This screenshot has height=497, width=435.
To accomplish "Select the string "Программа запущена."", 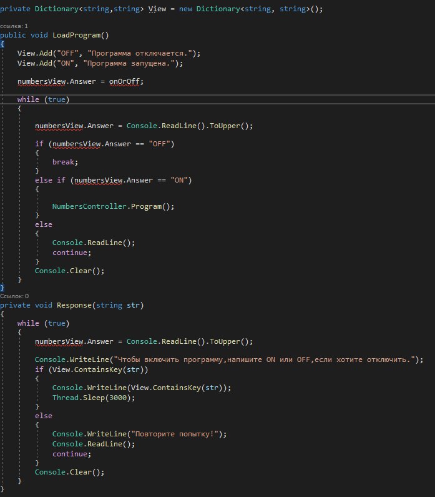I will [129, 63].
